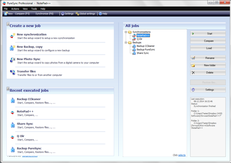Click the Synchronizations folder icon in tree
The height and width of the screenshot is (163, 231).
coord(130,32)
